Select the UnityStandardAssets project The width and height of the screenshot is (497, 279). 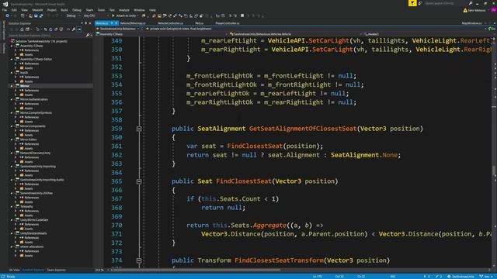33,233
